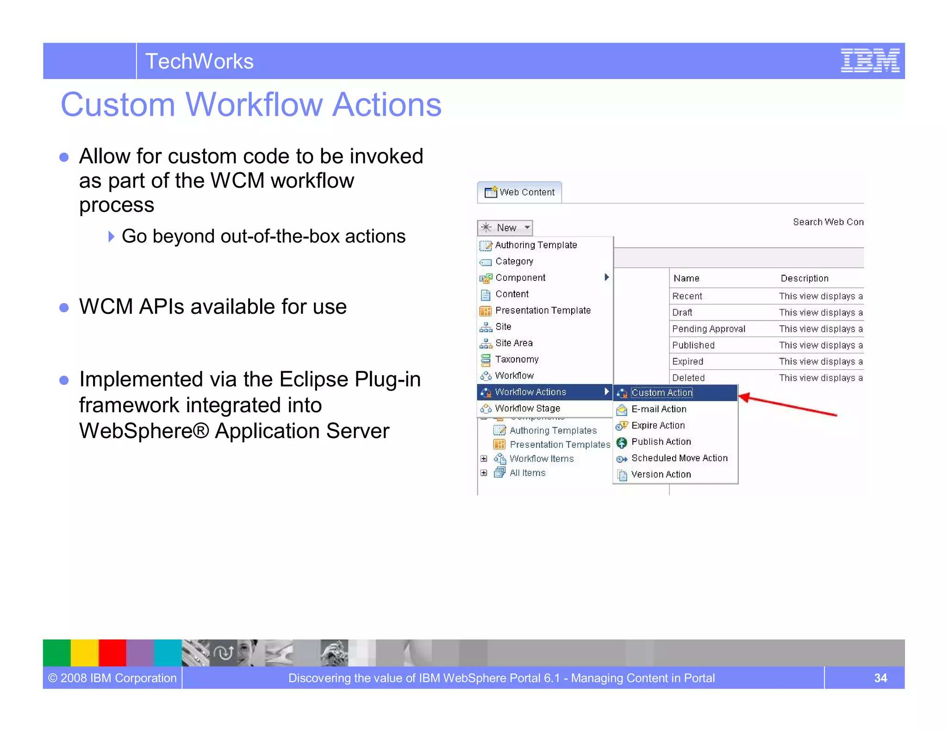
Task: Expand the Workflow Items tree node
Action: [x=484, y=459]
